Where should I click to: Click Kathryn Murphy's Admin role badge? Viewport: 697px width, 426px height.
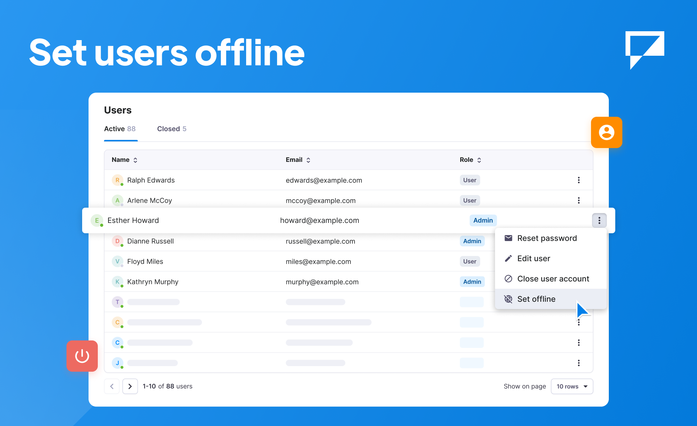click(472, 282)
